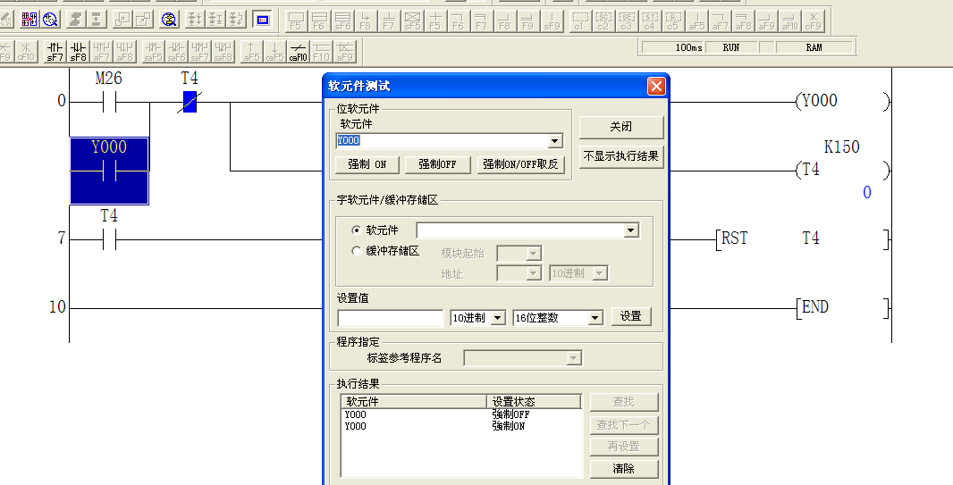
Task: Click the 不显示执行结果 button
Action: click(621, 156)
